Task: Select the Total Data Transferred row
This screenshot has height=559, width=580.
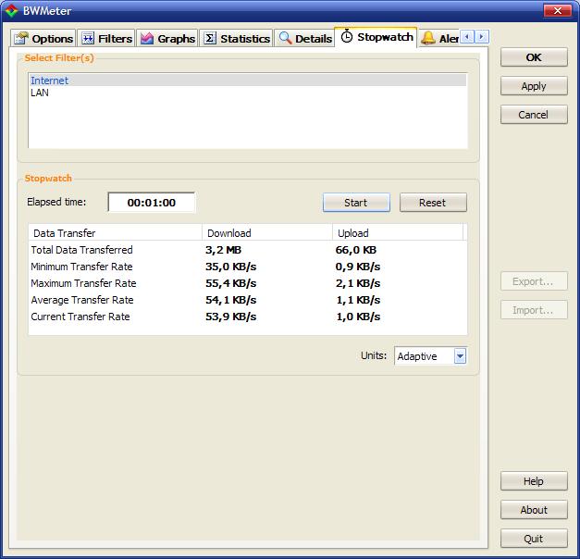Action: [x=248, y=250]
